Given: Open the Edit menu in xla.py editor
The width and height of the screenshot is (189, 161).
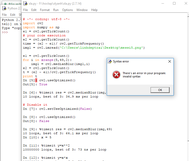Looking at the screenshot, I should 34,10.
